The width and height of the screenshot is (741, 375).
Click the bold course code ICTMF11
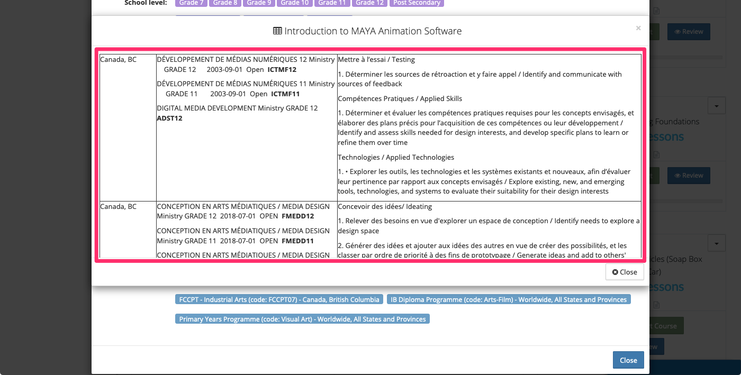pyautogui.click(x=285, y=94)
